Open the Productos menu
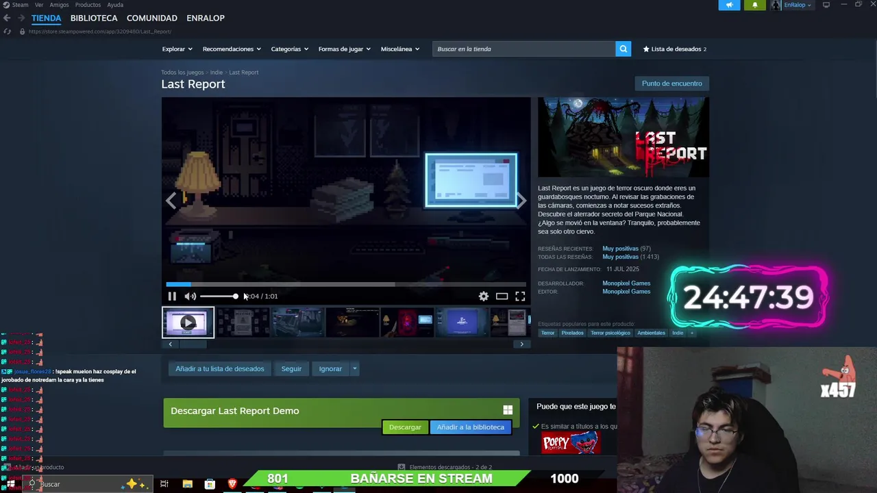The image size is (877, 493). click(x=88, y=5)
